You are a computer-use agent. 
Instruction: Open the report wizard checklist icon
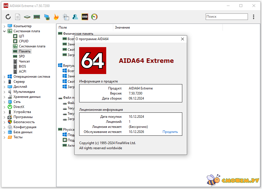click(66, 17)
